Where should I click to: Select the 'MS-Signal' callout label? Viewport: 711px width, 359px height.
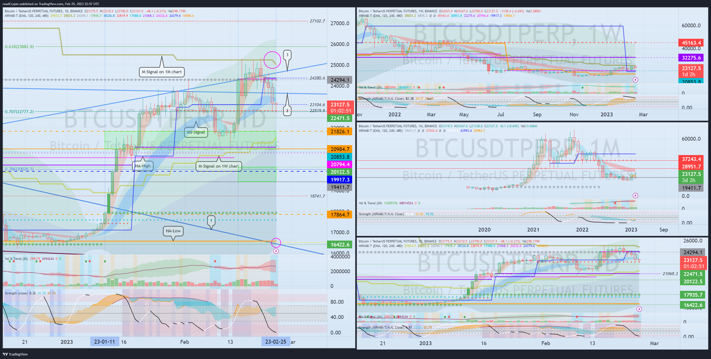click(196, 132)
